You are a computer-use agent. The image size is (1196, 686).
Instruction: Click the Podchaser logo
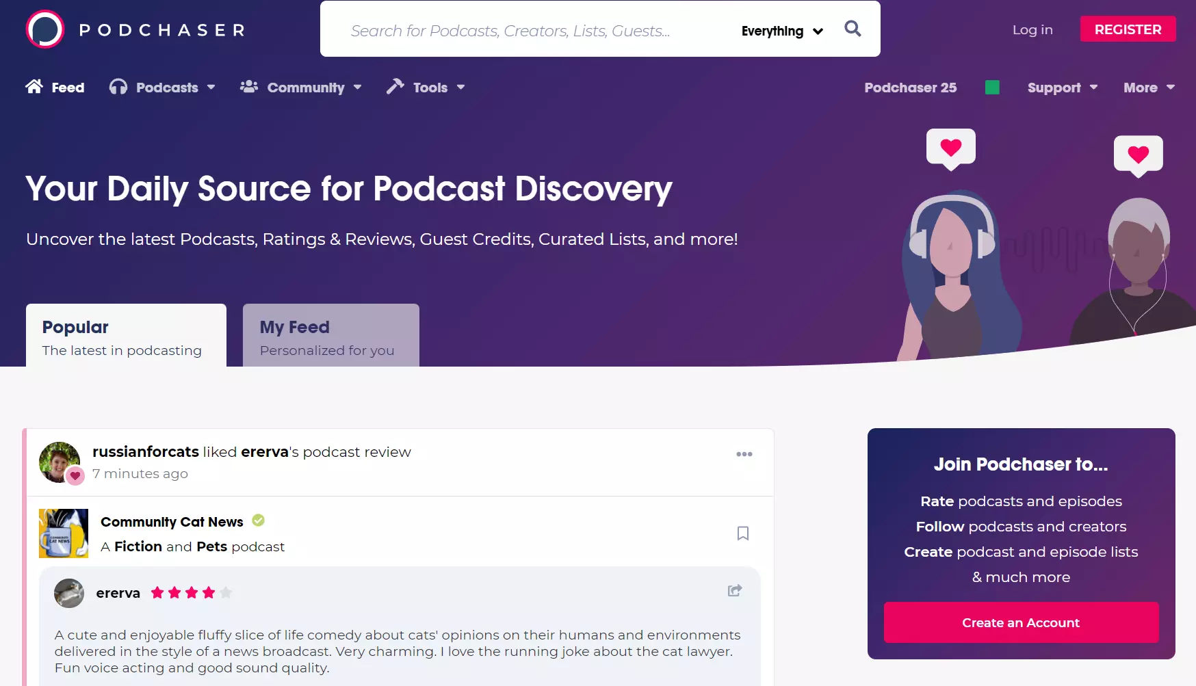coord(133,29)
